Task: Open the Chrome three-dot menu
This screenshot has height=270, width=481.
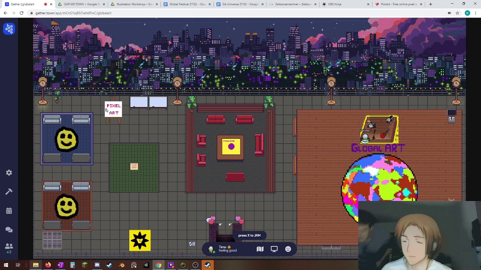Action: 476,13
